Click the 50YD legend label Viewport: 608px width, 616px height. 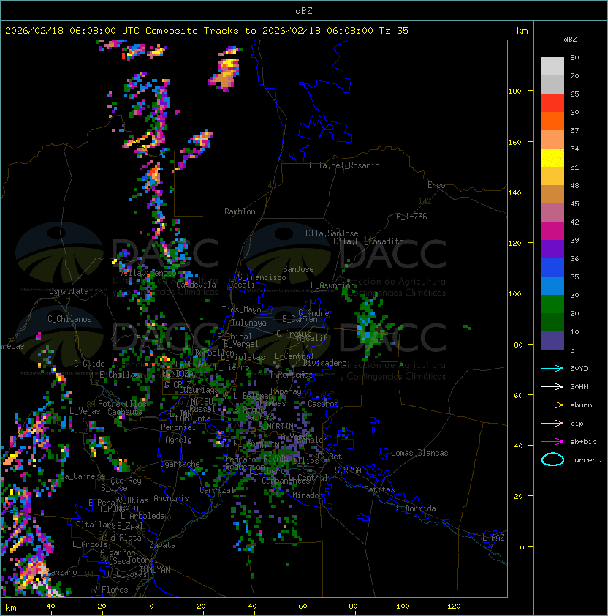[579, 368]
